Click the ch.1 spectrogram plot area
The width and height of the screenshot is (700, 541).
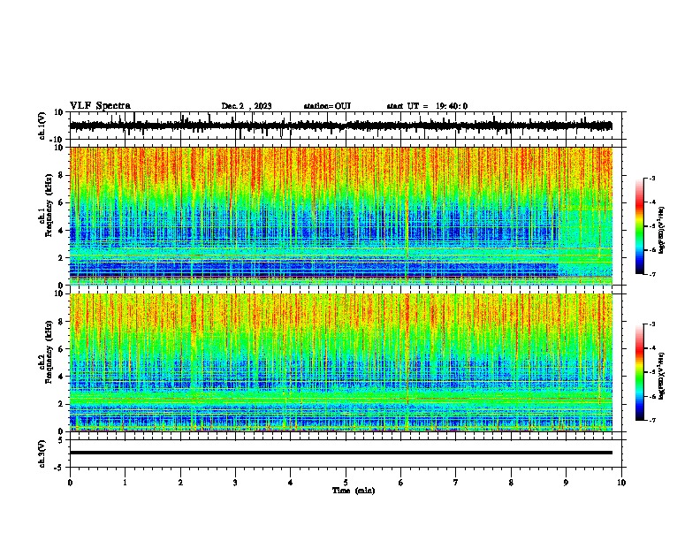pyautogui.click(x=341, y=216)
